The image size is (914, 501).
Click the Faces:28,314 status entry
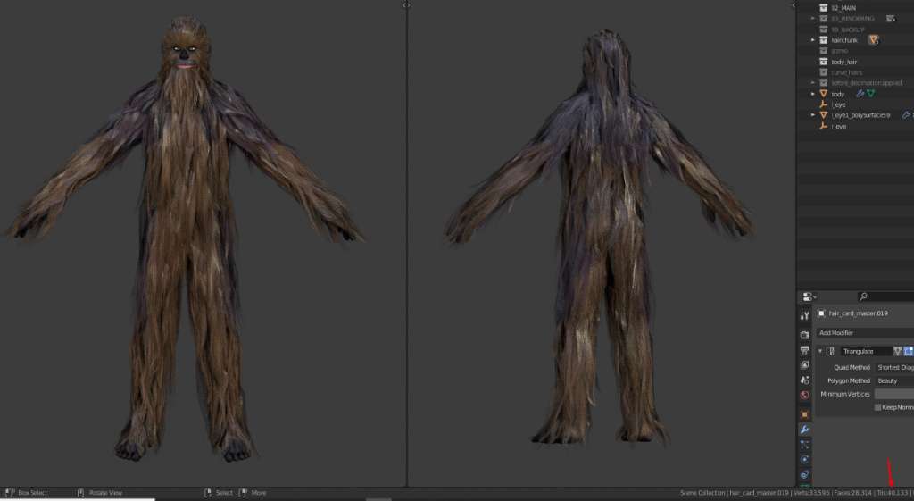click(x=853, y=493)
